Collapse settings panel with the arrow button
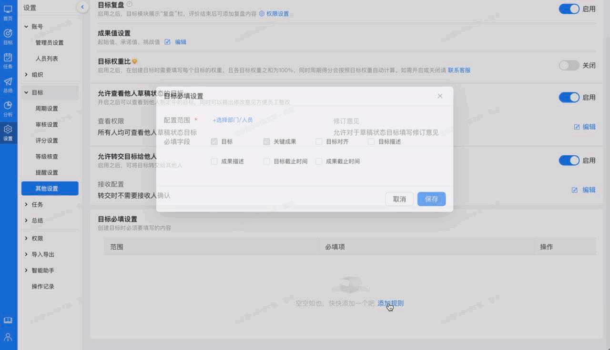The width and height of the screenshot is (610, 350). [82, 7]
